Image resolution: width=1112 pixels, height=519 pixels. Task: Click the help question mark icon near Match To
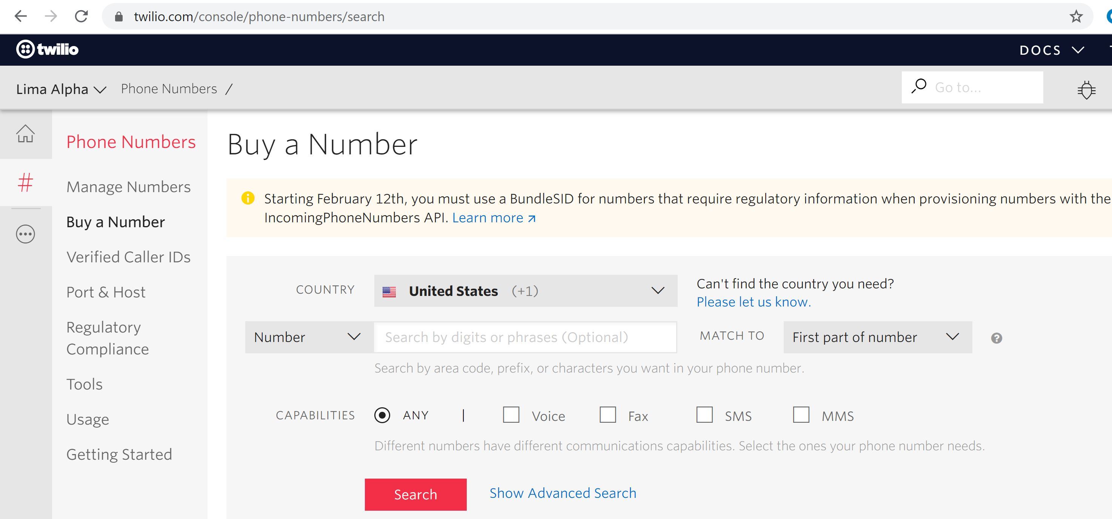[995, 337]
